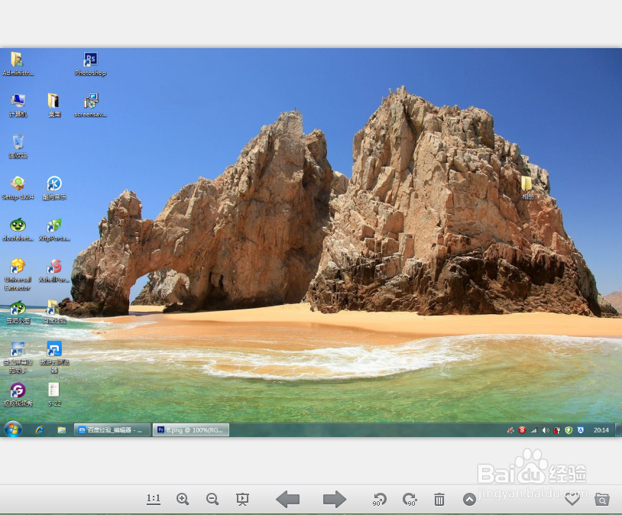Delete the current image with the trash icon
Image resolution: width=622 pixels, height=515 pixels.
point(439,499)
